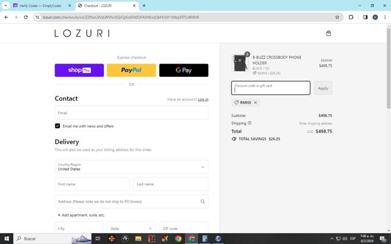Click the volume icon in system tray
This screenshot has height=244, width=391.
(x=345, y=239)
